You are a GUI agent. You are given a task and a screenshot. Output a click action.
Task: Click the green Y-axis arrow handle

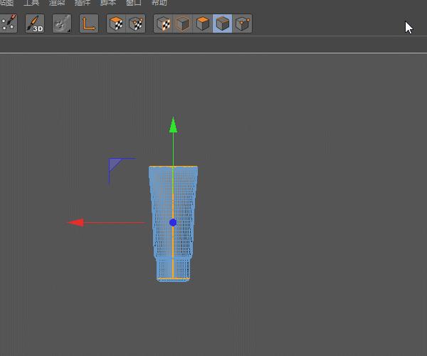(x=173, y=126)
